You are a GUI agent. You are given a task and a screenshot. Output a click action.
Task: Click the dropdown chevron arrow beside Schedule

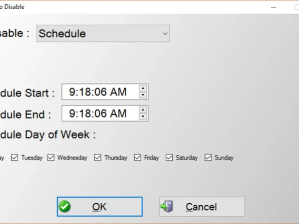pyautogui.click(x=165, y=34)
